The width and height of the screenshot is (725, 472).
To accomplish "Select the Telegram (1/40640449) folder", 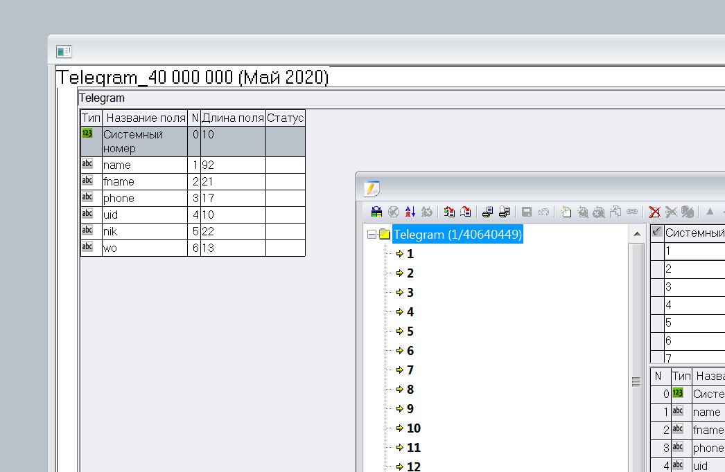I will click(x=457, y=234).
